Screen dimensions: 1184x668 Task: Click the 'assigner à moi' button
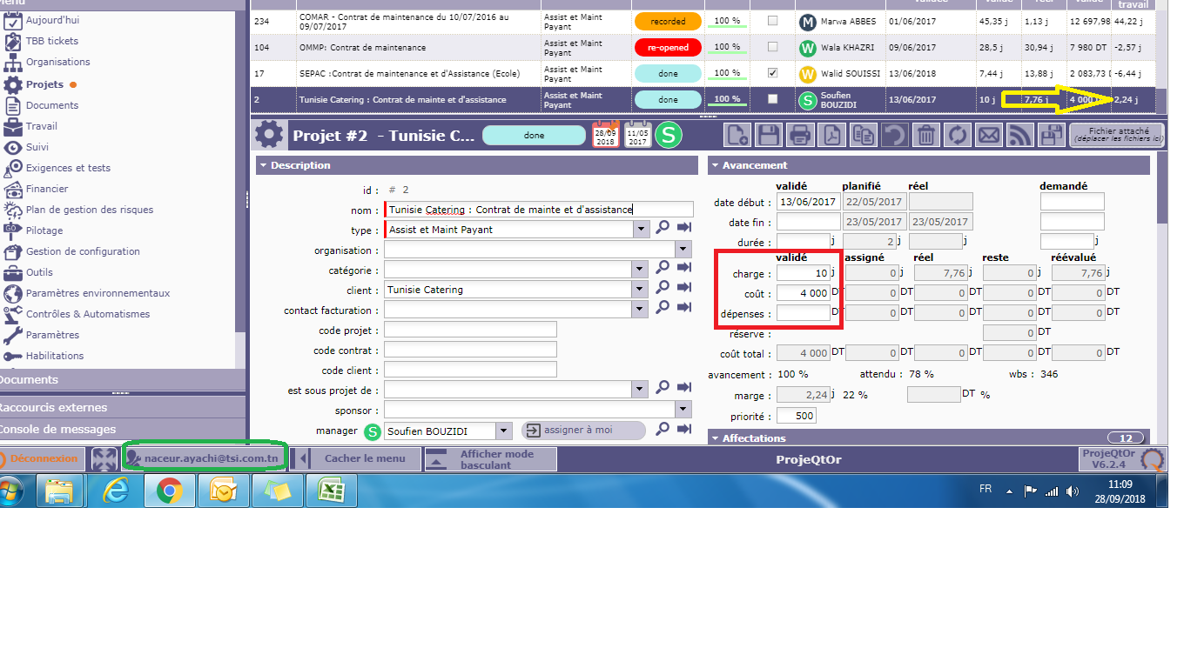[x=583, y=430]
